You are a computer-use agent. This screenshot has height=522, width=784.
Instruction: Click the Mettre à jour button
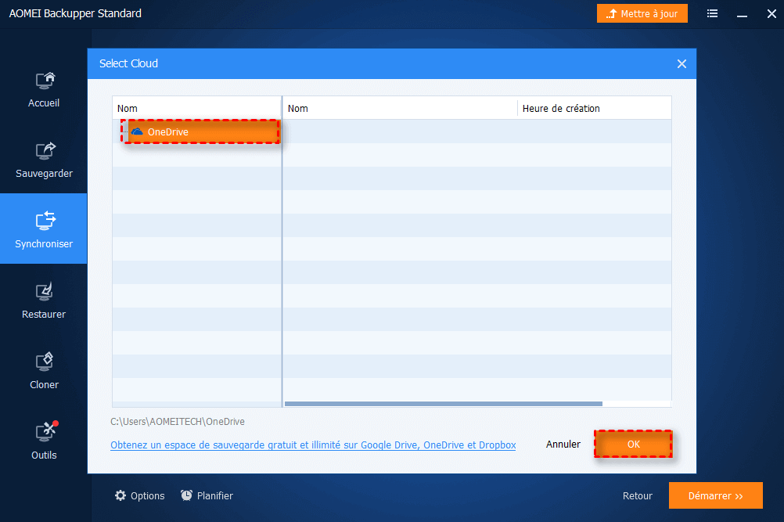tap(642, 13)
